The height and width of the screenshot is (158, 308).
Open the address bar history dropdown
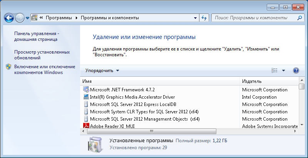click(195, 18)
